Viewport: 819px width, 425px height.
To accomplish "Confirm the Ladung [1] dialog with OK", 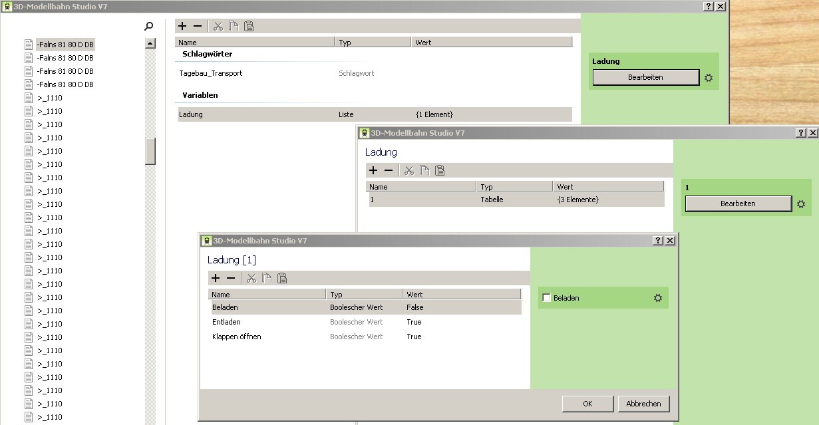I will [x=587, y=404].
